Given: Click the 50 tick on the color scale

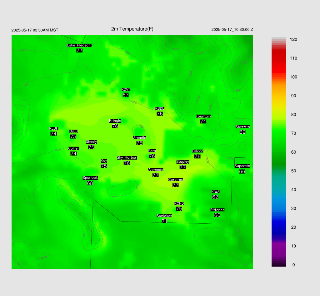Looking at the screenshot, I should tap(293, 171).
